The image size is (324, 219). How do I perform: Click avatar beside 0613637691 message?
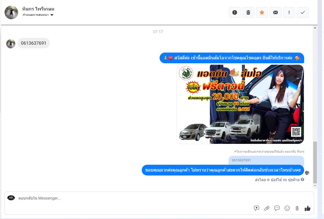[x=11, y=44]
